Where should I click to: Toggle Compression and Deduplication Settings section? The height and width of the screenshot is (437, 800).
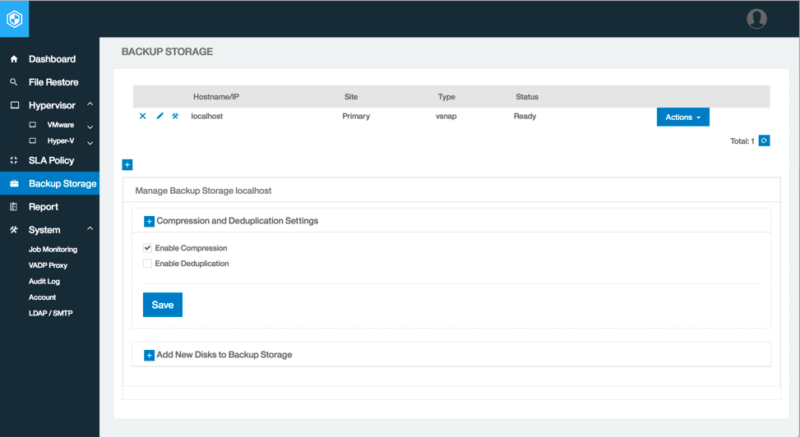pyautogui.click(x=149, y=221)
